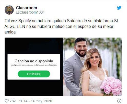Open the tweet info circle icon
The width and height of the screenshot is (127, 104).
[x=119, y=101]
